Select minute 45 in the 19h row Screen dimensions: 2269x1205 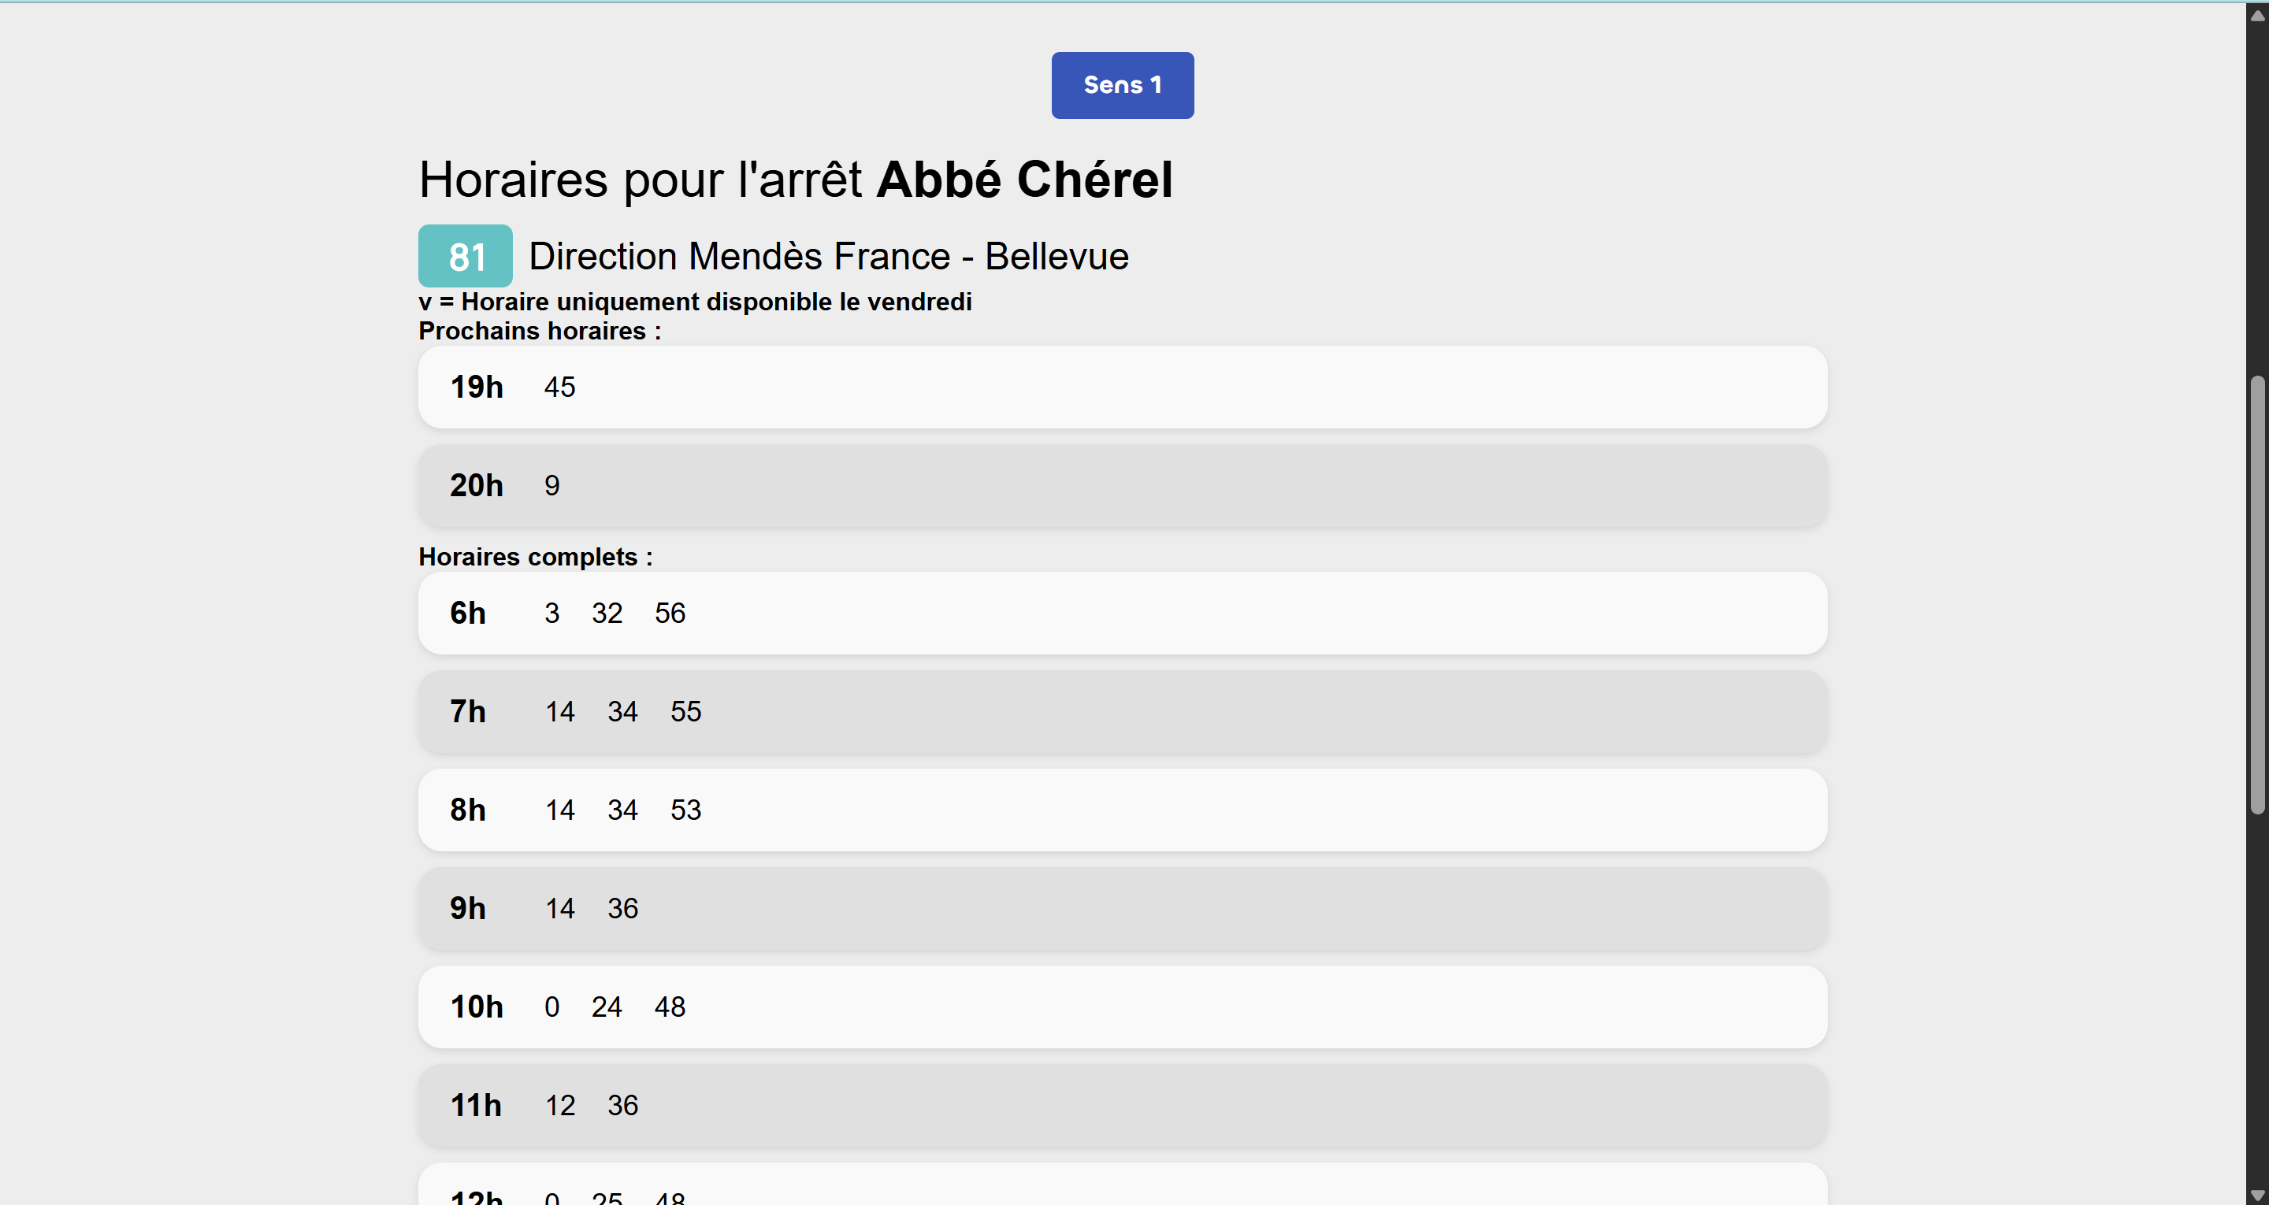[x=559, y=387]
